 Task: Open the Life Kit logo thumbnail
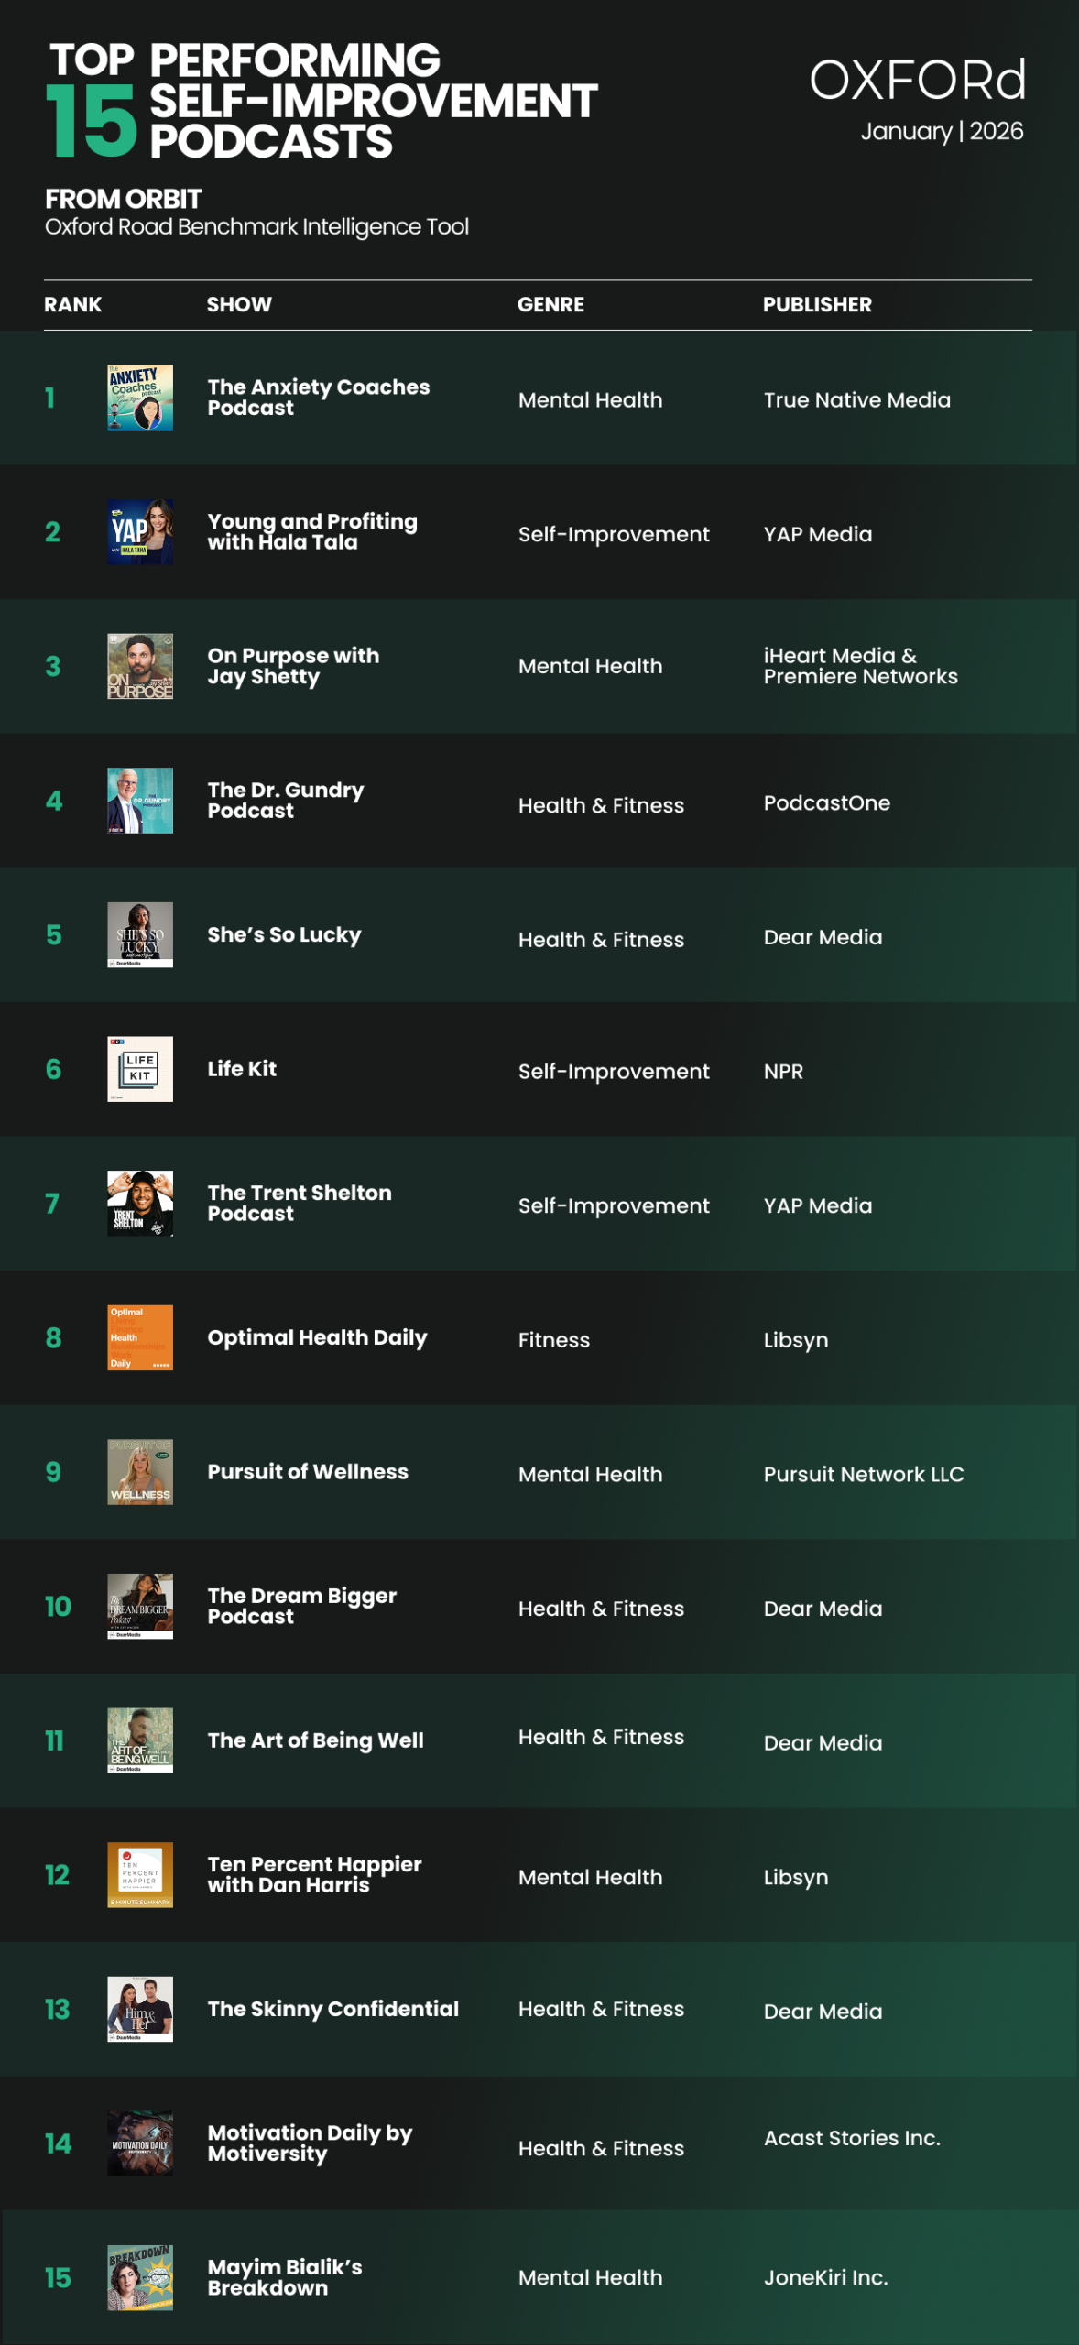140,1069
